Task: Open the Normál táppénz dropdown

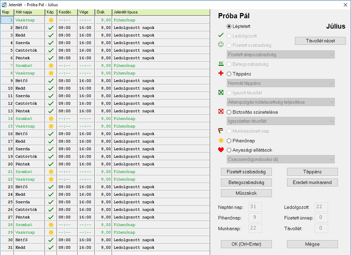Action: 281,83
